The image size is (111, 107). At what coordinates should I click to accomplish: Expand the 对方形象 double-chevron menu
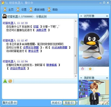[107, 16]
